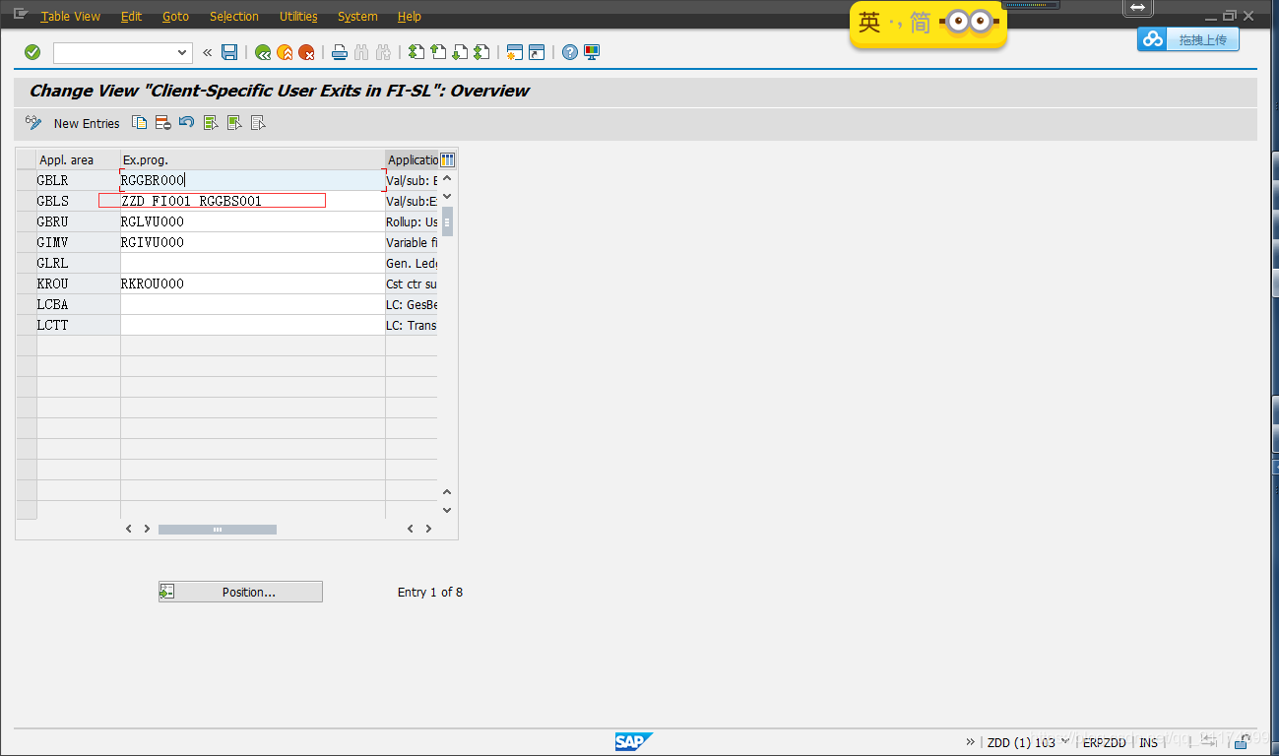This screenshot has height=756, width=1279.
Task: Click the Back navigation icon
Action: point(262,52)
